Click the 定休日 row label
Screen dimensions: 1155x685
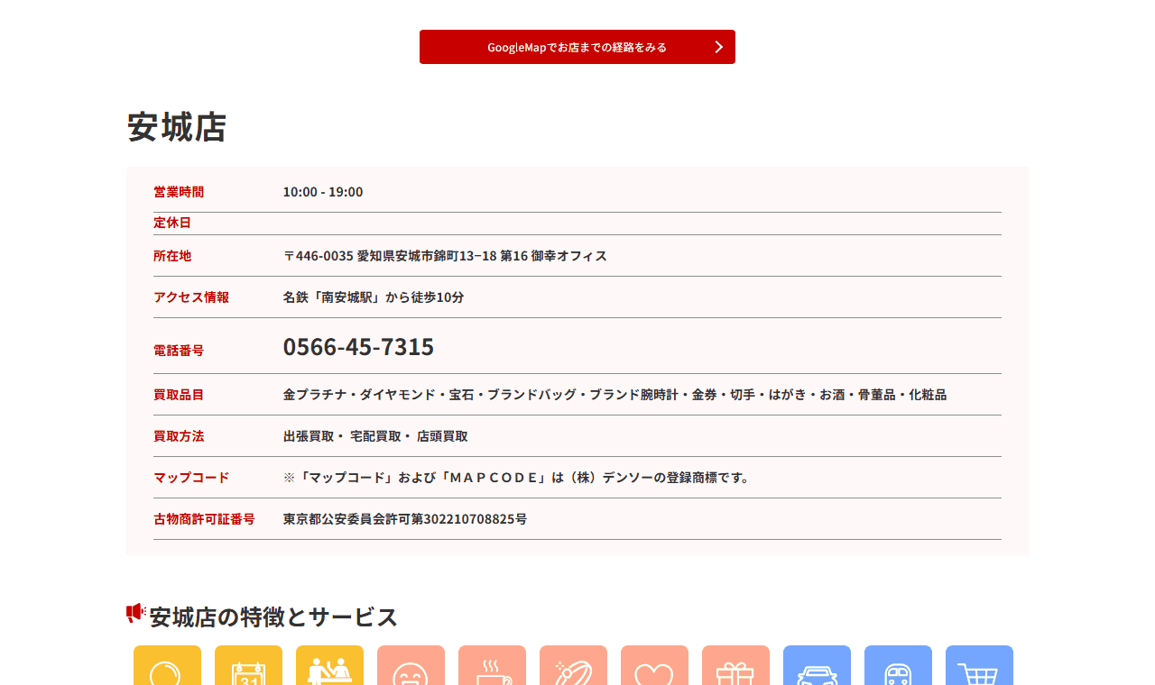(x=172, y=223)
